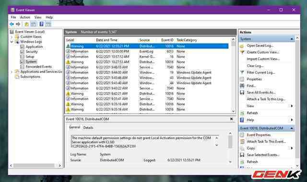Select the 9:35:41 AM Service Information row
This screenshot has height=182, width=307.
point(147,99)
